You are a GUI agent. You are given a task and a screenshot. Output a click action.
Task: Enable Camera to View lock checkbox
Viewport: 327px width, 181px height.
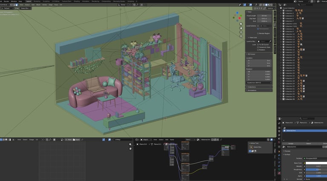258,47
